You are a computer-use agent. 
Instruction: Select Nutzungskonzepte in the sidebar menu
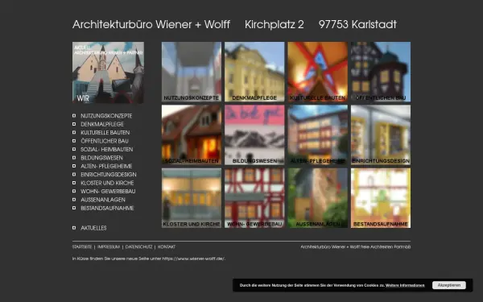point(106,116)
